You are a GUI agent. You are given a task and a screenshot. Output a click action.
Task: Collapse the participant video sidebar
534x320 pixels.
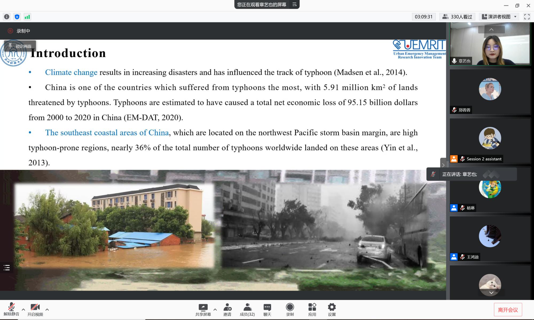pos(443,165)
